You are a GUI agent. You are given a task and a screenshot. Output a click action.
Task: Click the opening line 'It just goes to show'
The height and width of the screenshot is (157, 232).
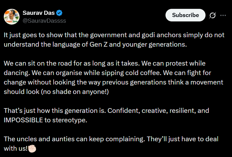click(x=33, y=35)
